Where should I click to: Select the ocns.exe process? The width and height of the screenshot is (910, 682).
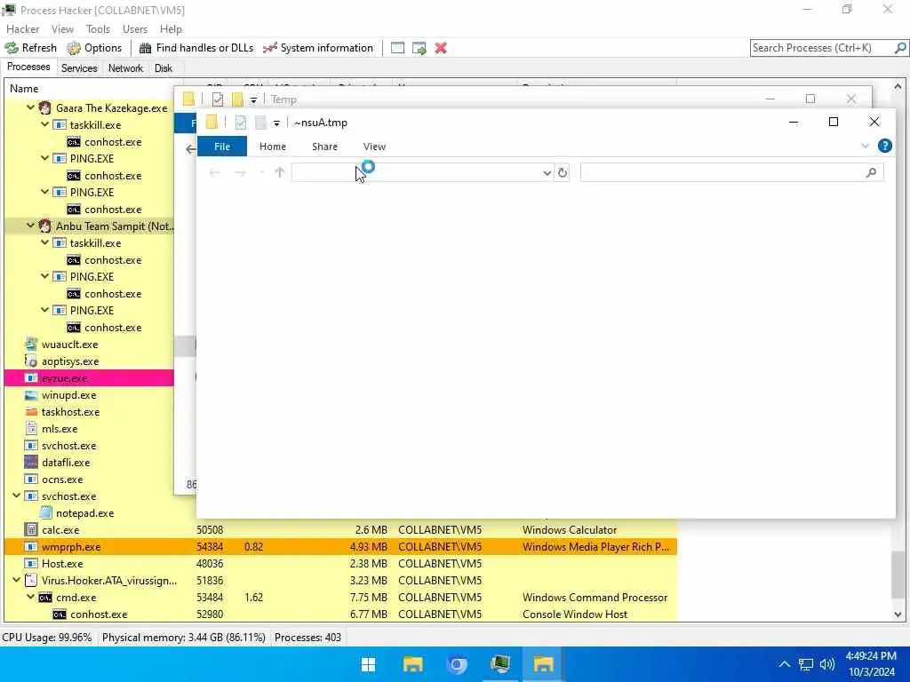[x=62, y=479]
